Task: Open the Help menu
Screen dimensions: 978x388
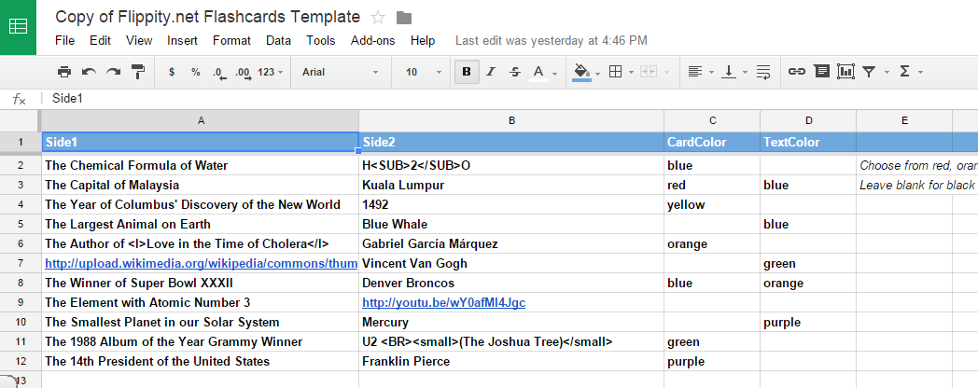Action: point(422,40)
